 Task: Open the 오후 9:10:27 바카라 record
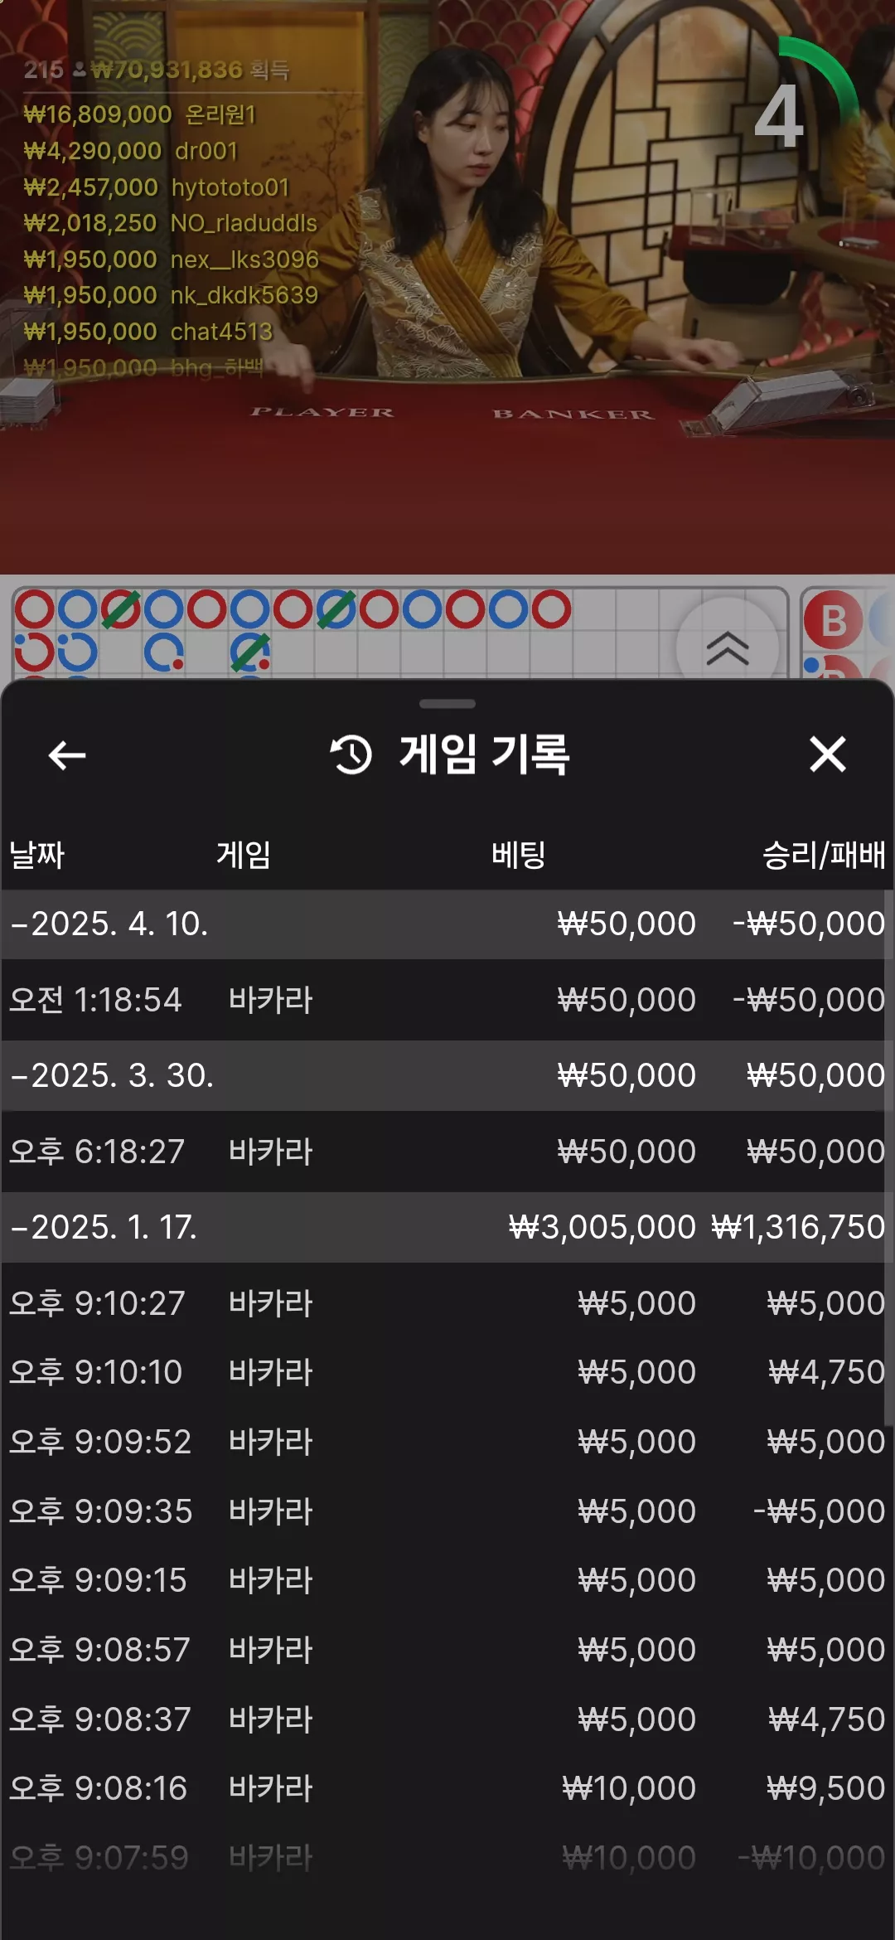tap(447, 1303)
